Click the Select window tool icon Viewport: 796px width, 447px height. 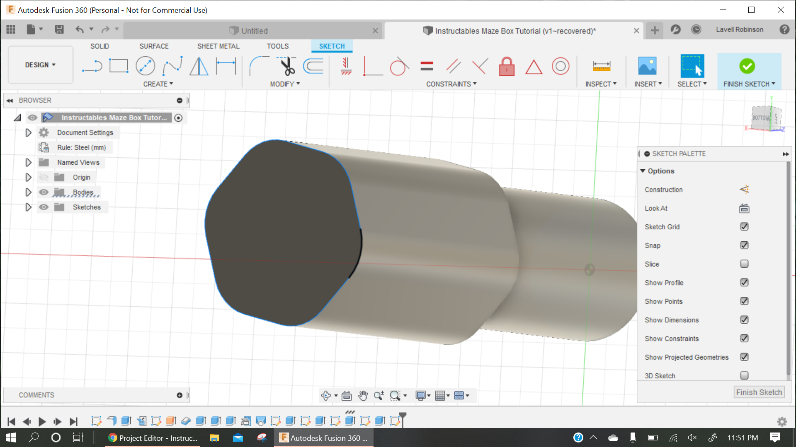click(x=692, y=66)
